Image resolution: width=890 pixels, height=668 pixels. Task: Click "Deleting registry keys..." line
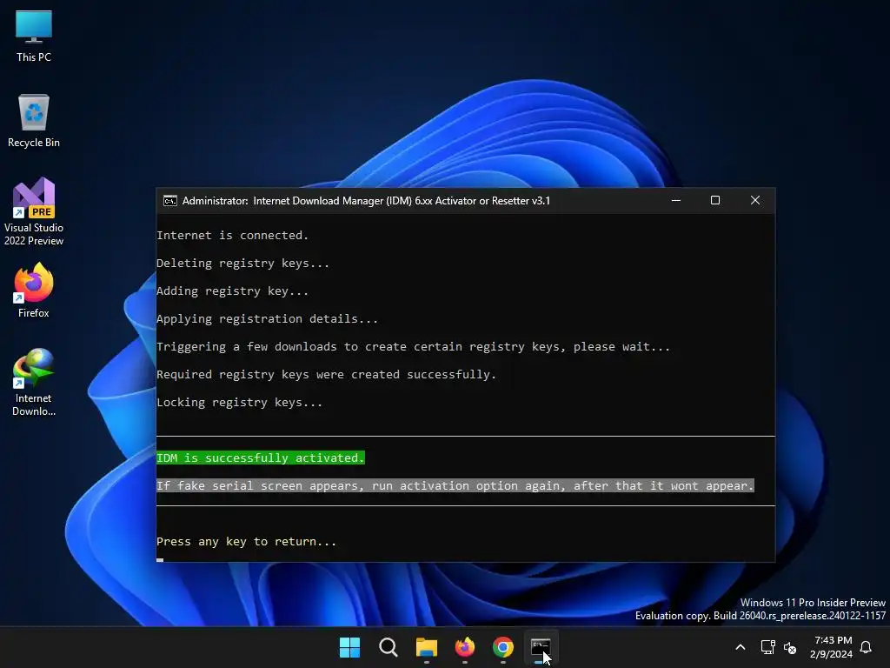243,263
